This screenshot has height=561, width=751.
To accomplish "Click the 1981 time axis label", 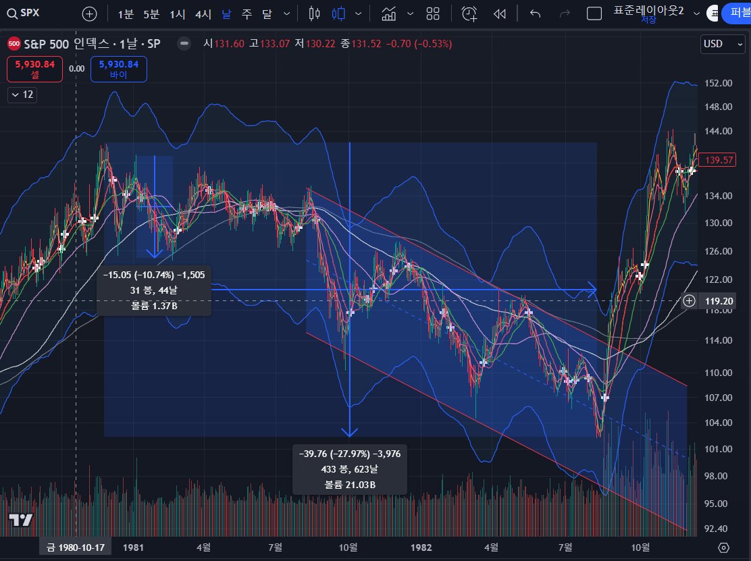I will point(133,547).
